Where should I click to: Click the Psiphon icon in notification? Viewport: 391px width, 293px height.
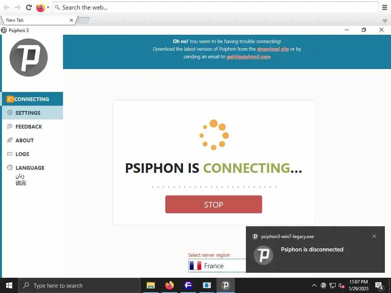coord(263,255)
